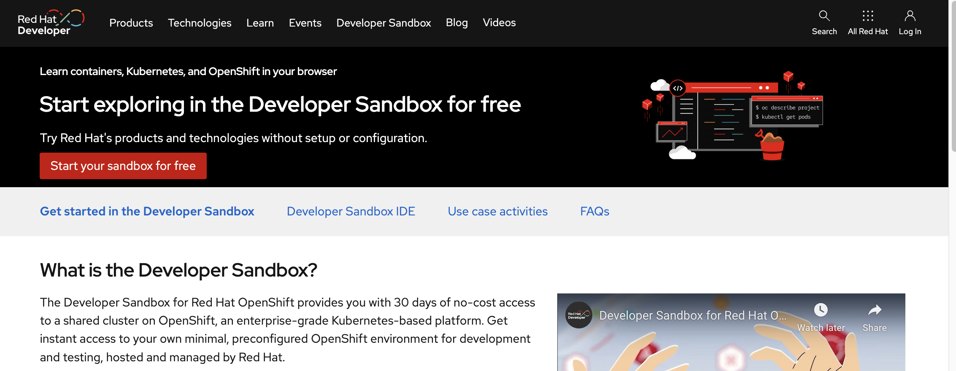Select Use case activities tab
This screenshot has height=371, width=956.
click(498, 211)
